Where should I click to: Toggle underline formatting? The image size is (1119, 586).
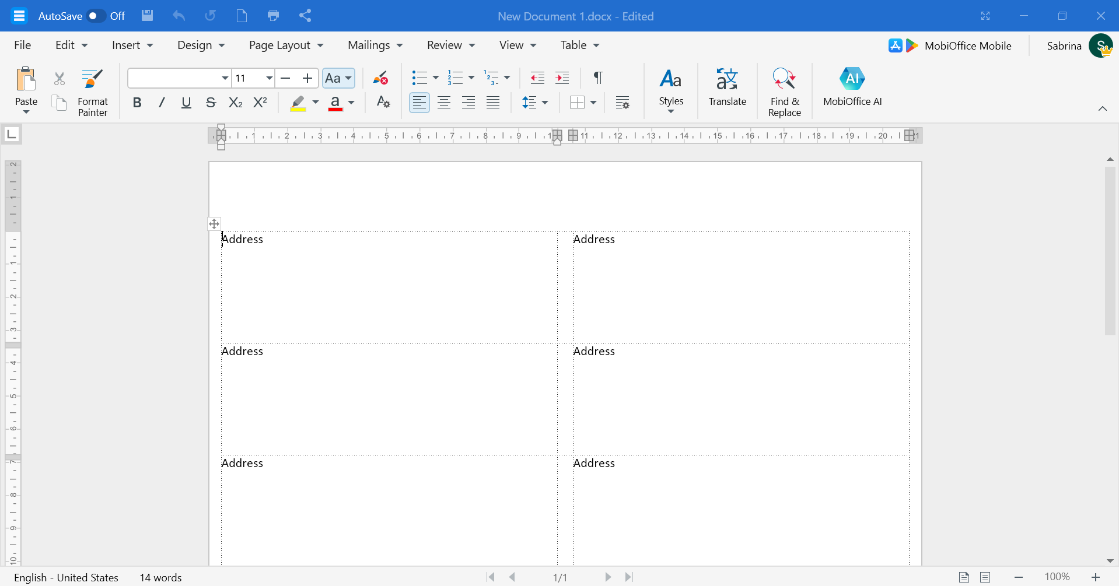click(186, 103)
